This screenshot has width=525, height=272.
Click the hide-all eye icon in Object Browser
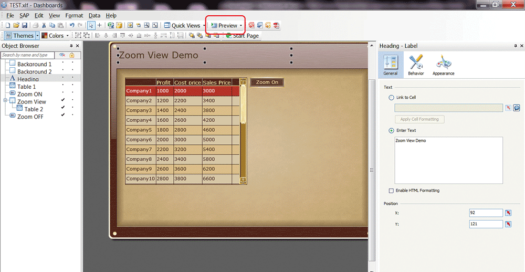pos(62,55)
